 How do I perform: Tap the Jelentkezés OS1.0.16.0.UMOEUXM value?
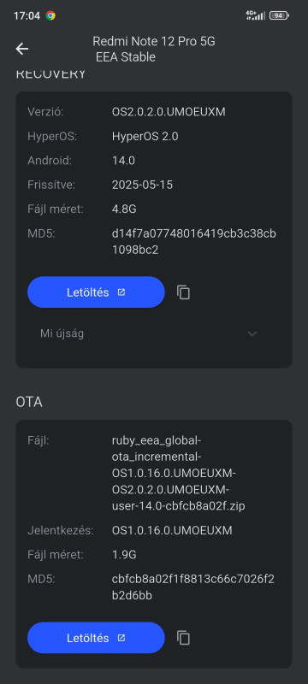(172, 531)
